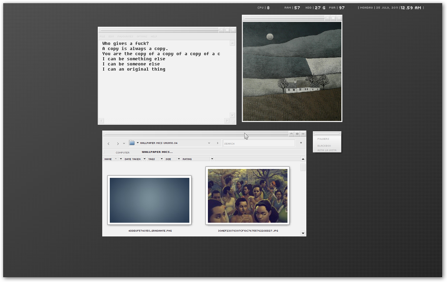
Task: Click the plus button next to search
Action: pos(301,143)
